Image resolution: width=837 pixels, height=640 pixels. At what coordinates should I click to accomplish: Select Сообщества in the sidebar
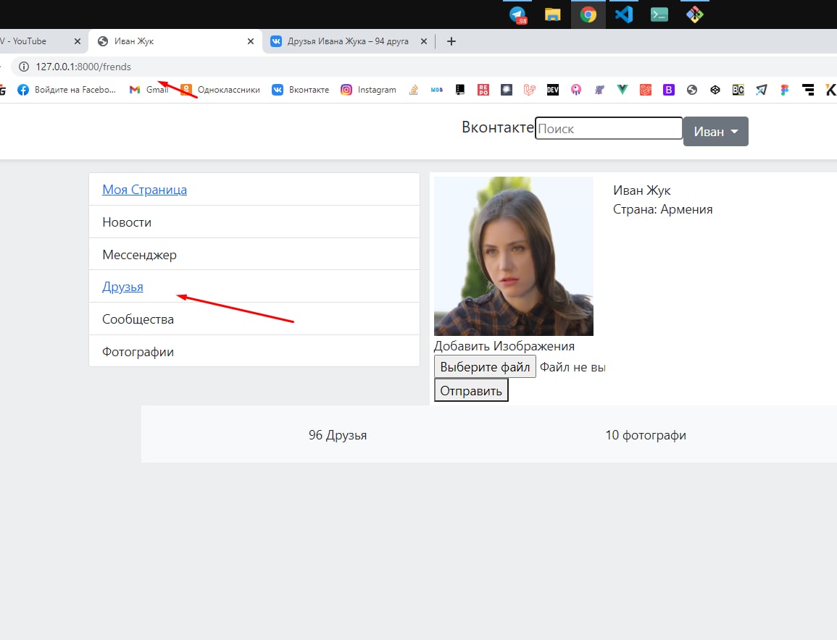click(254, 319)
